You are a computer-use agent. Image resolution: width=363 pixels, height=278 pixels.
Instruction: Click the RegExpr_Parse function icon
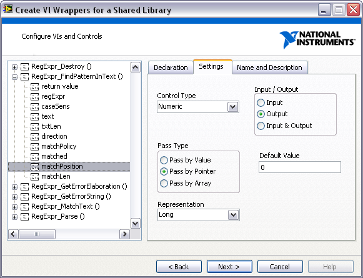24,217
